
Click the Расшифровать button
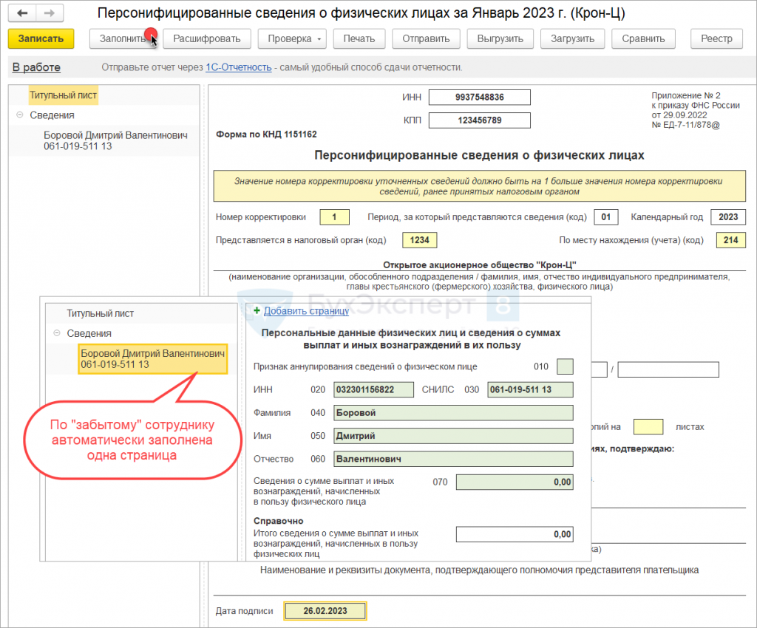[x=207, y=39]
